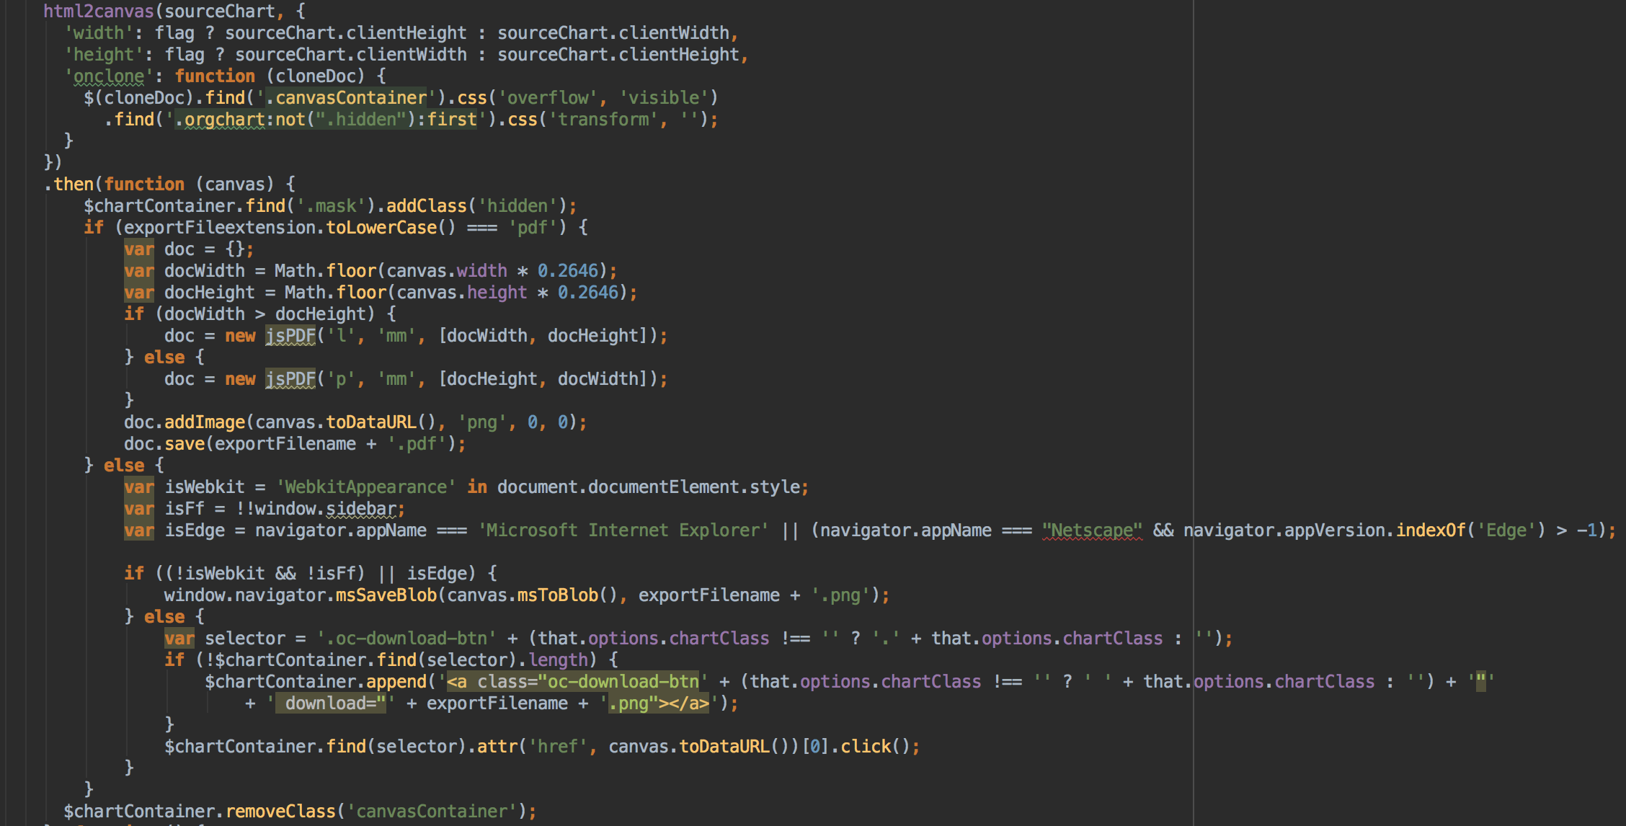
Task: Click the removeClass('canvasContainer') call
Action: pyautogui.click(x=281, y=811)
